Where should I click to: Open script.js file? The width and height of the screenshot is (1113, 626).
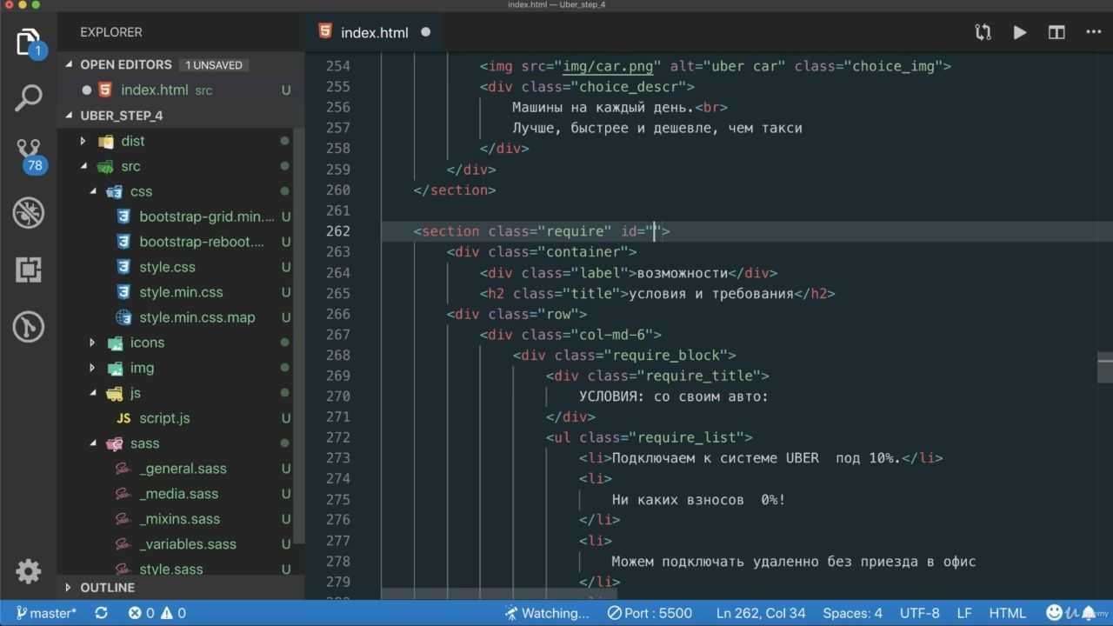point(164,418)
